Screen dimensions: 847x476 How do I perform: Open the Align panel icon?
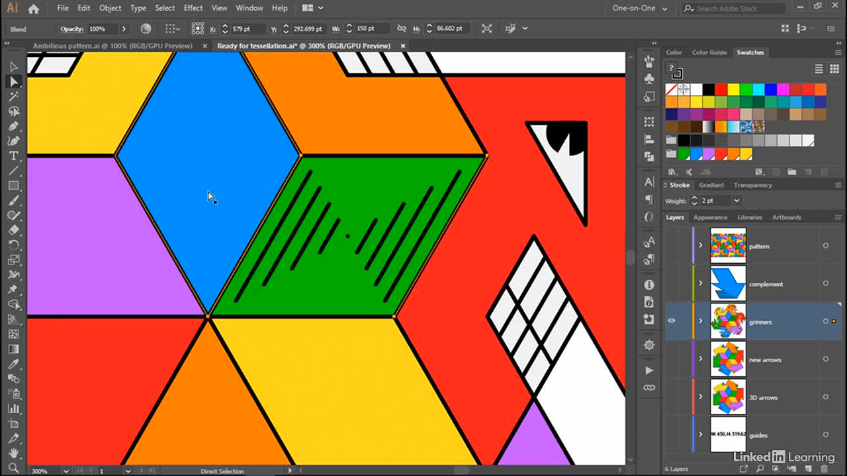point(649,139)
